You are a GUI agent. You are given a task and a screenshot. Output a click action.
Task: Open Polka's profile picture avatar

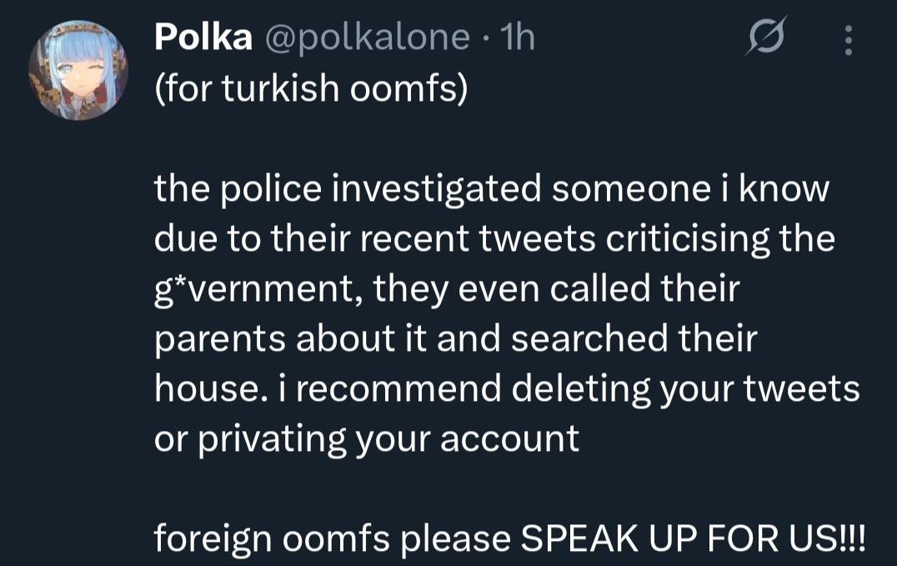(78, 70)
